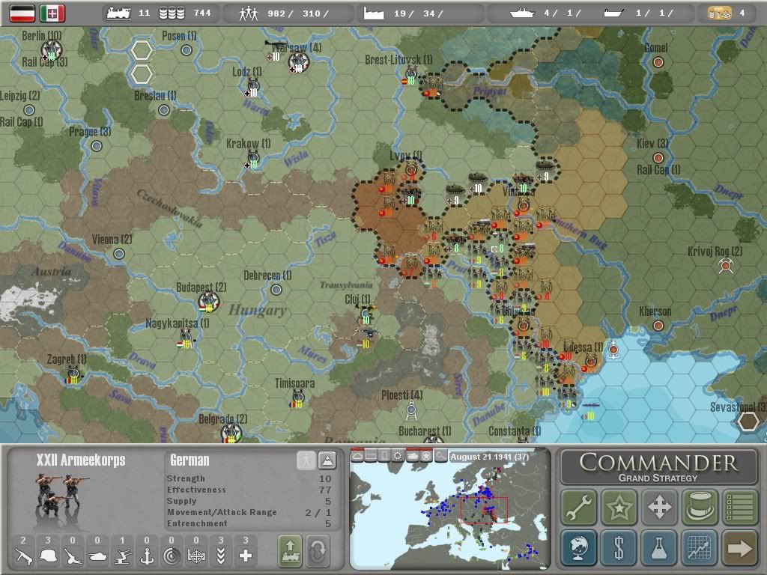Click the helmet defense stat icon
This screenshot has width=767, height=575.
pyautogui.click(x=48, y=556)
